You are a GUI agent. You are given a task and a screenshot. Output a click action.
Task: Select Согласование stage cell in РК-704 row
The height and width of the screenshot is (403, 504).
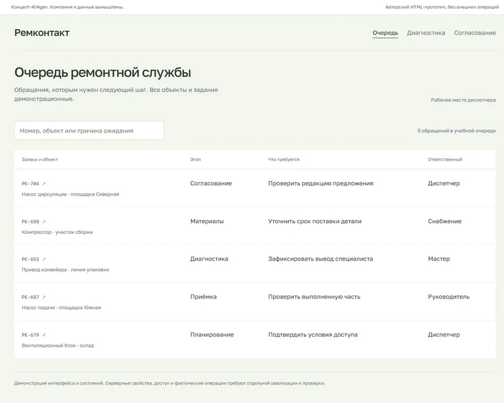click(x=211, y=184)
